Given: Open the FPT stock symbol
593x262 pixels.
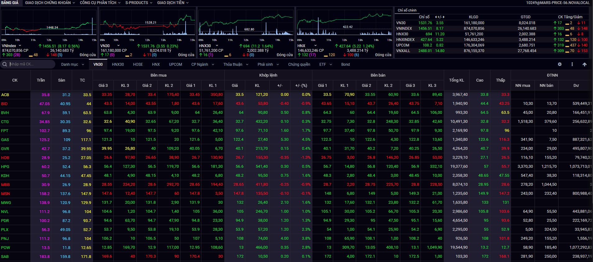Looking at the screenshot, I should pos(5,131).
